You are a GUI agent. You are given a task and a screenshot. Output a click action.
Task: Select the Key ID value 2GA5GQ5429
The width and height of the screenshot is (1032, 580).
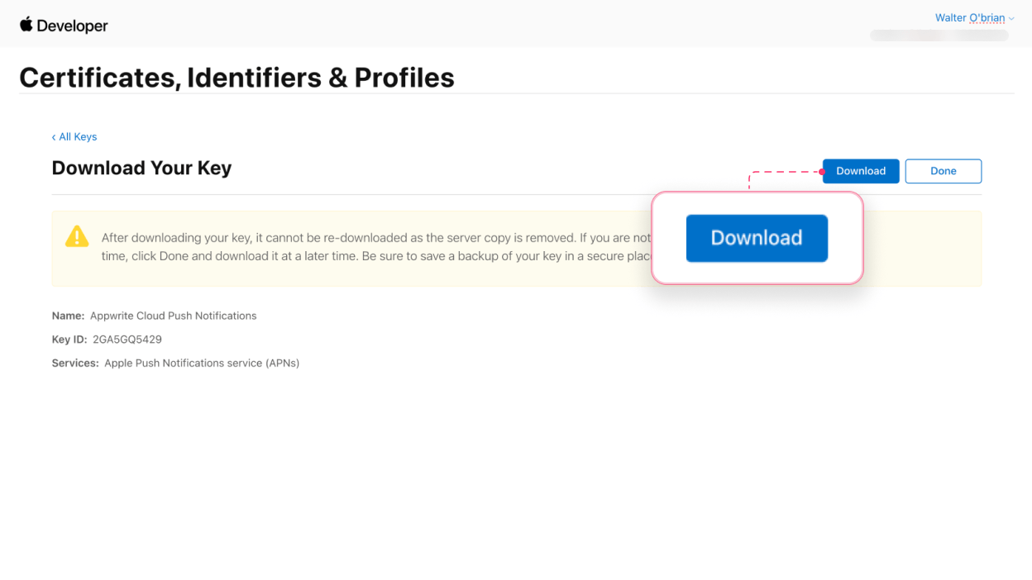click(127, 340)
